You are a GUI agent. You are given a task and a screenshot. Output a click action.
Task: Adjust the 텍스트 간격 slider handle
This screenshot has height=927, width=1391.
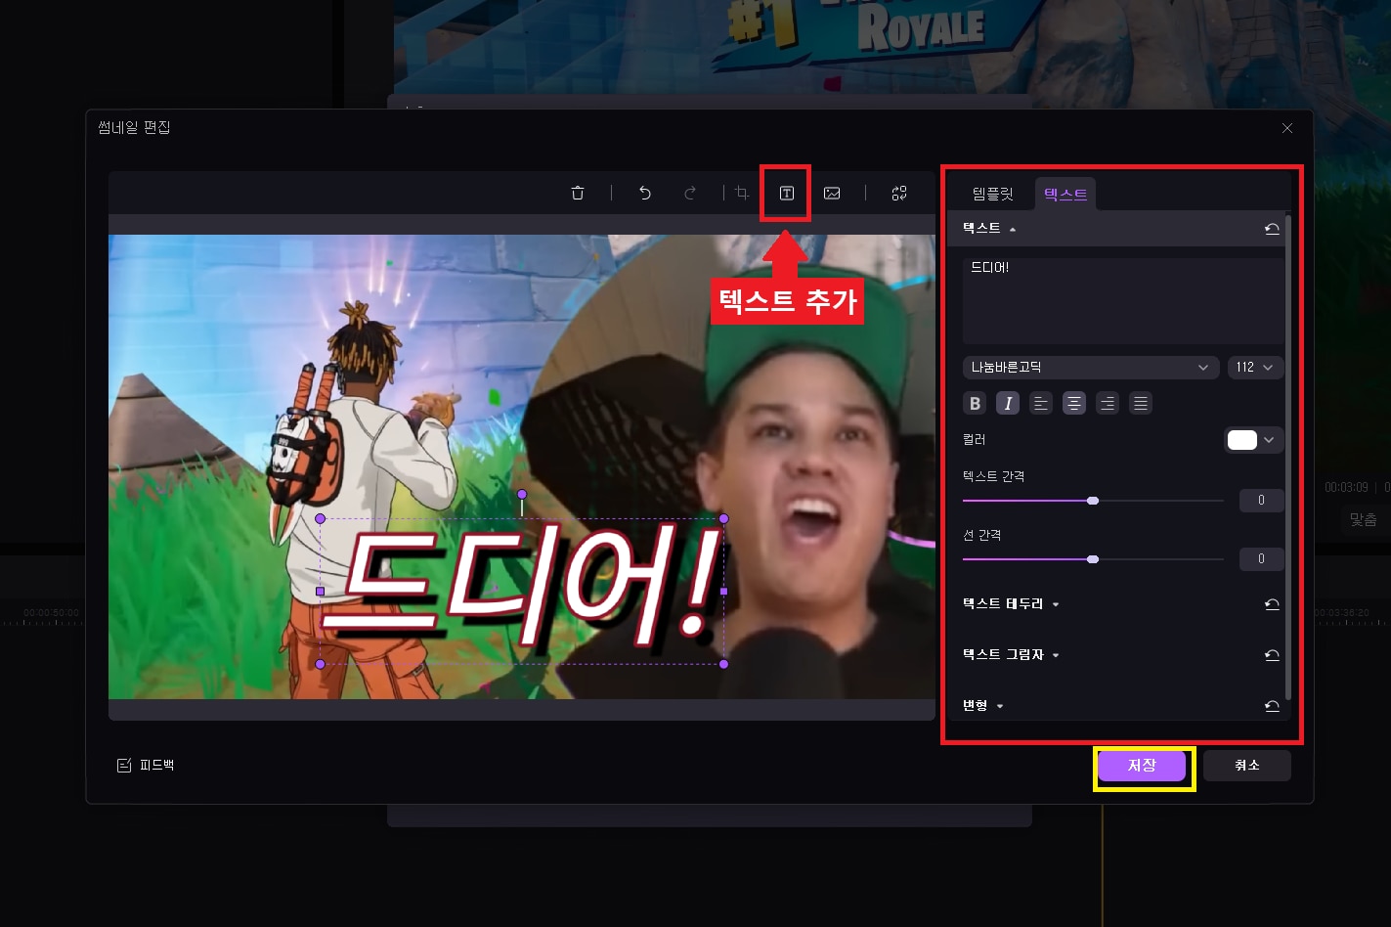1093,501
